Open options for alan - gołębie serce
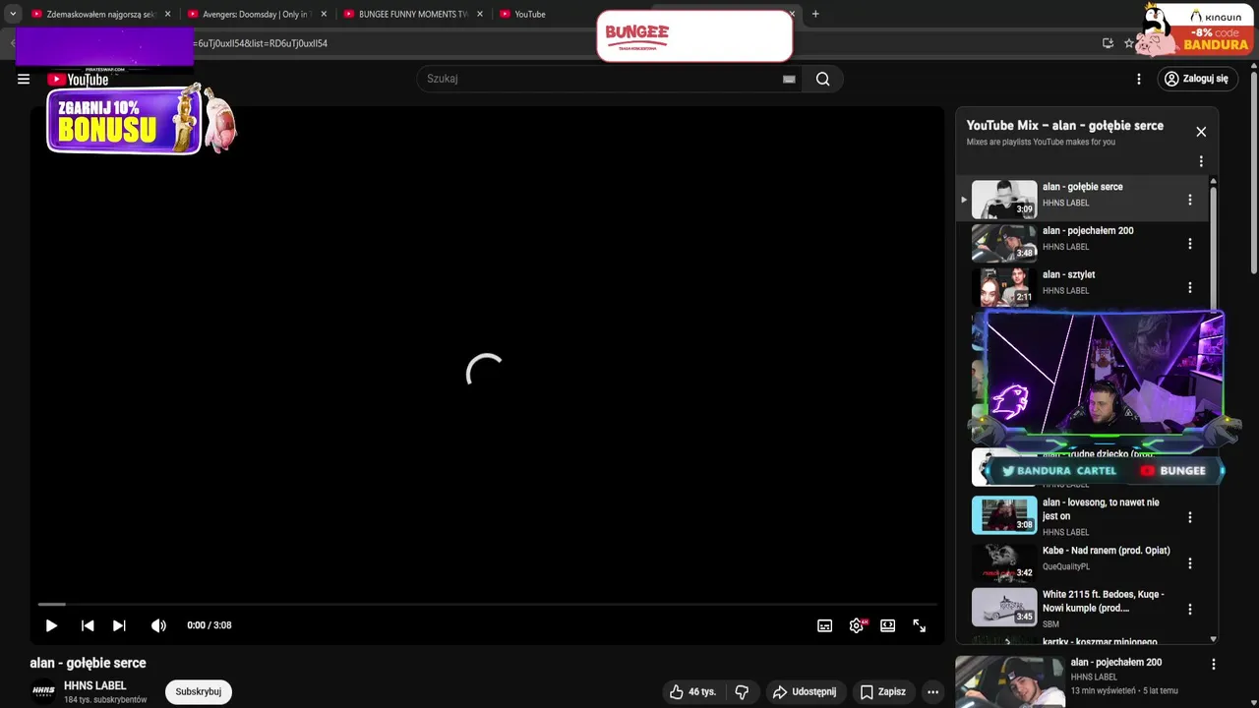This screenshot has width=1259, height=708. click(1190, 200)
